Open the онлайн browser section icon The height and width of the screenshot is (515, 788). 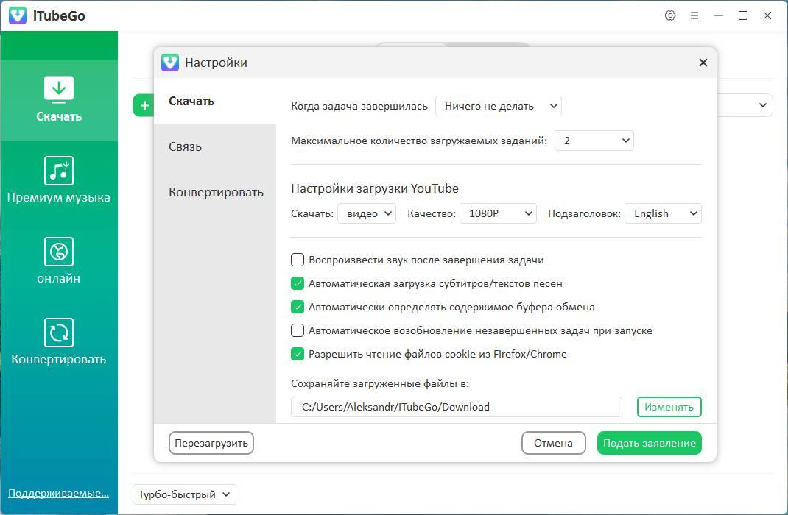(x=59, y=252)
